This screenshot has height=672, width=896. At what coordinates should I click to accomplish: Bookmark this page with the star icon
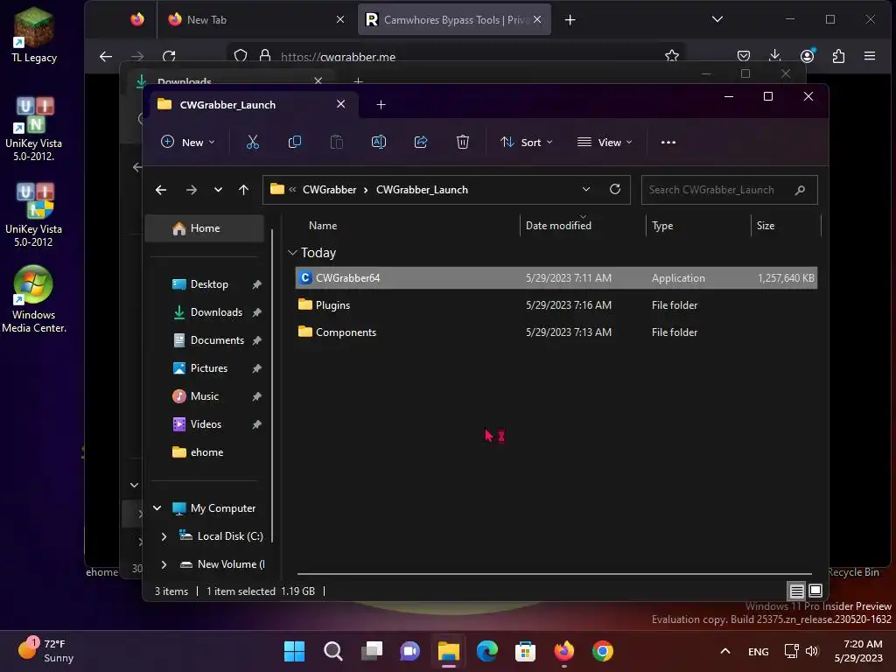672,55
